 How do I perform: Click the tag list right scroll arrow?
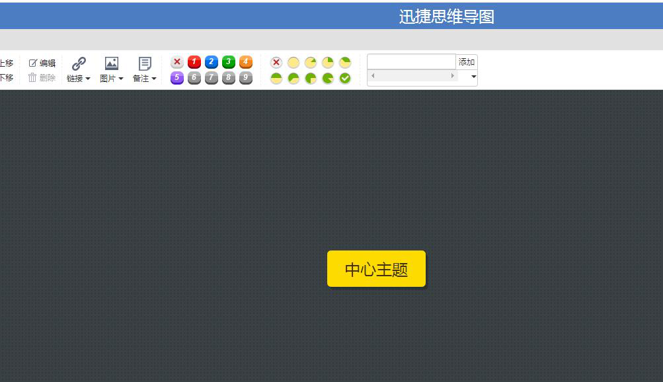click(x=452, y=75)
